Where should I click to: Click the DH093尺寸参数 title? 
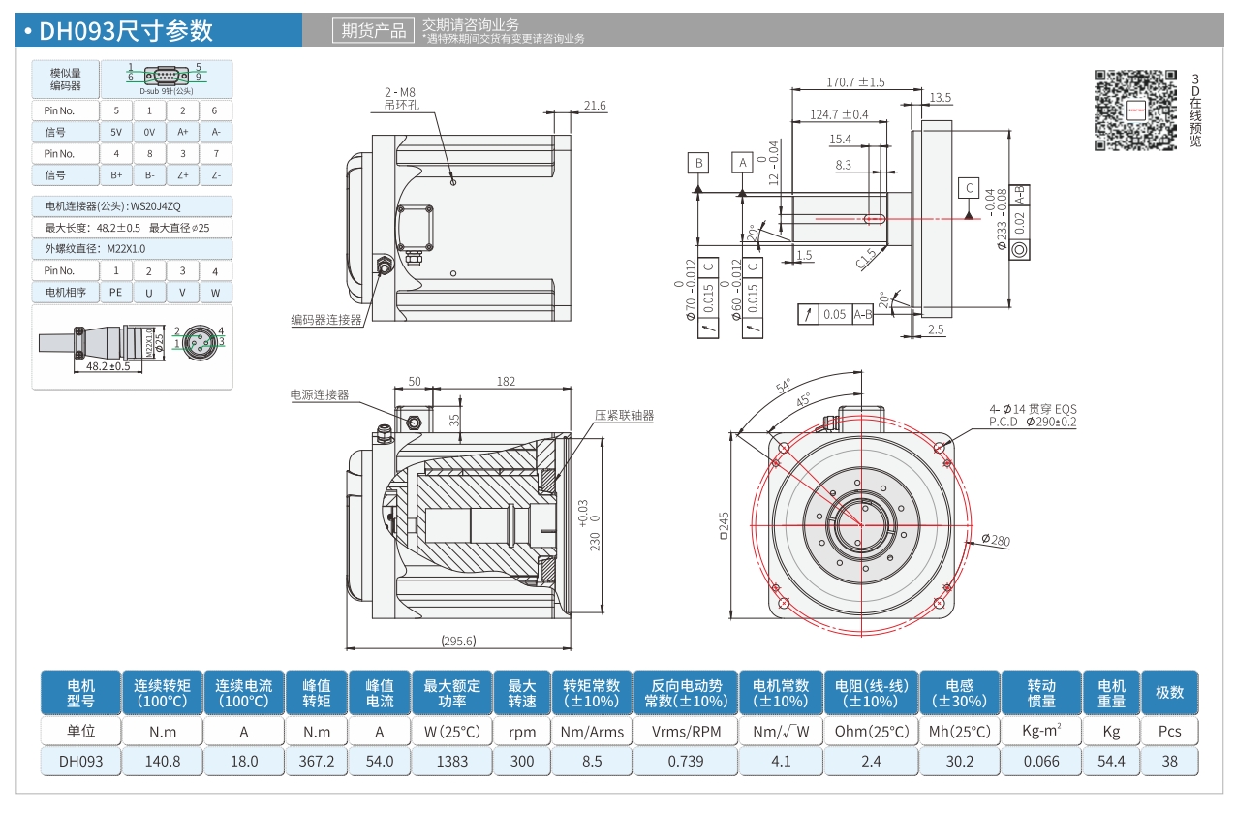tap(126, 31)
